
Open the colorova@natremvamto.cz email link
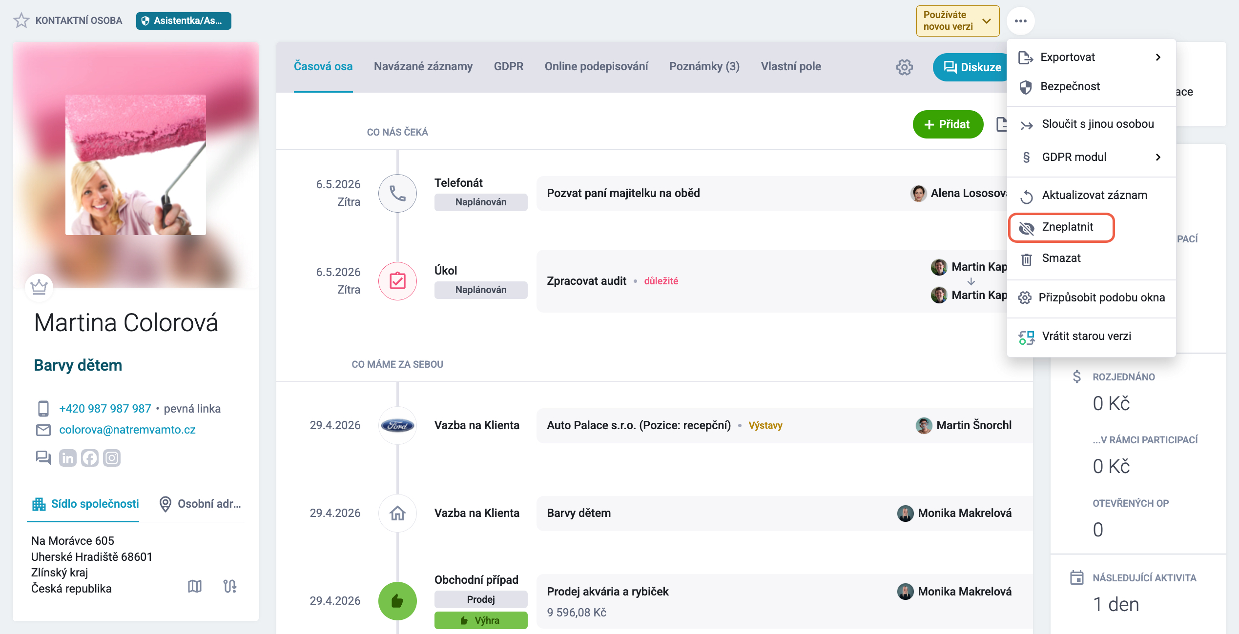tap(127, 430)
